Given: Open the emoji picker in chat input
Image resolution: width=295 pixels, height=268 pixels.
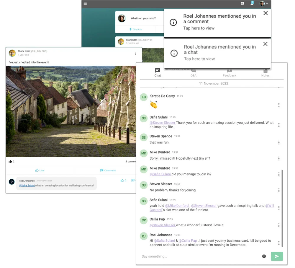Looking at the screenshot, I should click(x=264, y=256).
